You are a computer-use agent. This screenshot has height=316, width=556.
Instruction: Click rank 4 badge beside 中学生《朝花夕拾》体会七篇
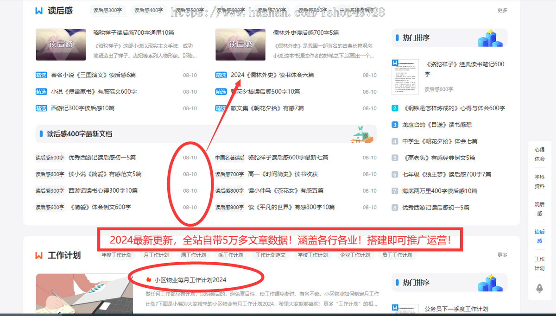(x=395, y=141)
